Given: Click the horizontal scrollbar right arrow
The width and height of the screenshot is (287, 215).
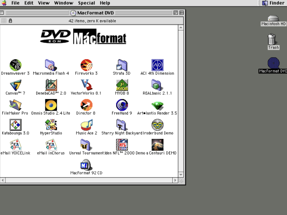Looking at the screenshot, I should (x=175, y=180).
